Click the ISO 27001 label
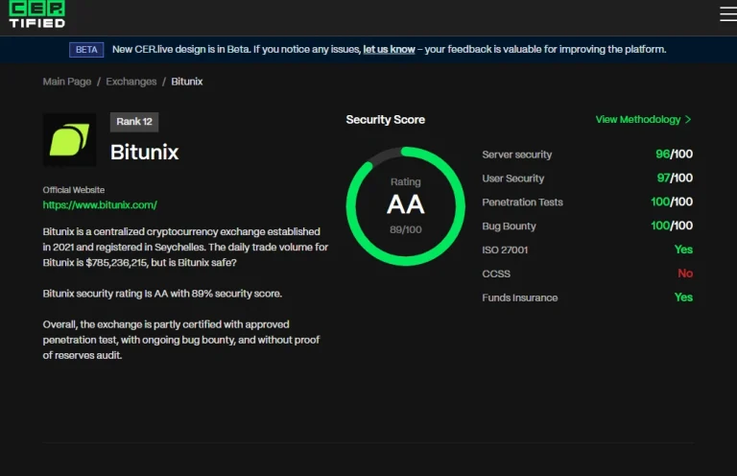737x476 pixels. pyautogui.click(x=505, y=250)
